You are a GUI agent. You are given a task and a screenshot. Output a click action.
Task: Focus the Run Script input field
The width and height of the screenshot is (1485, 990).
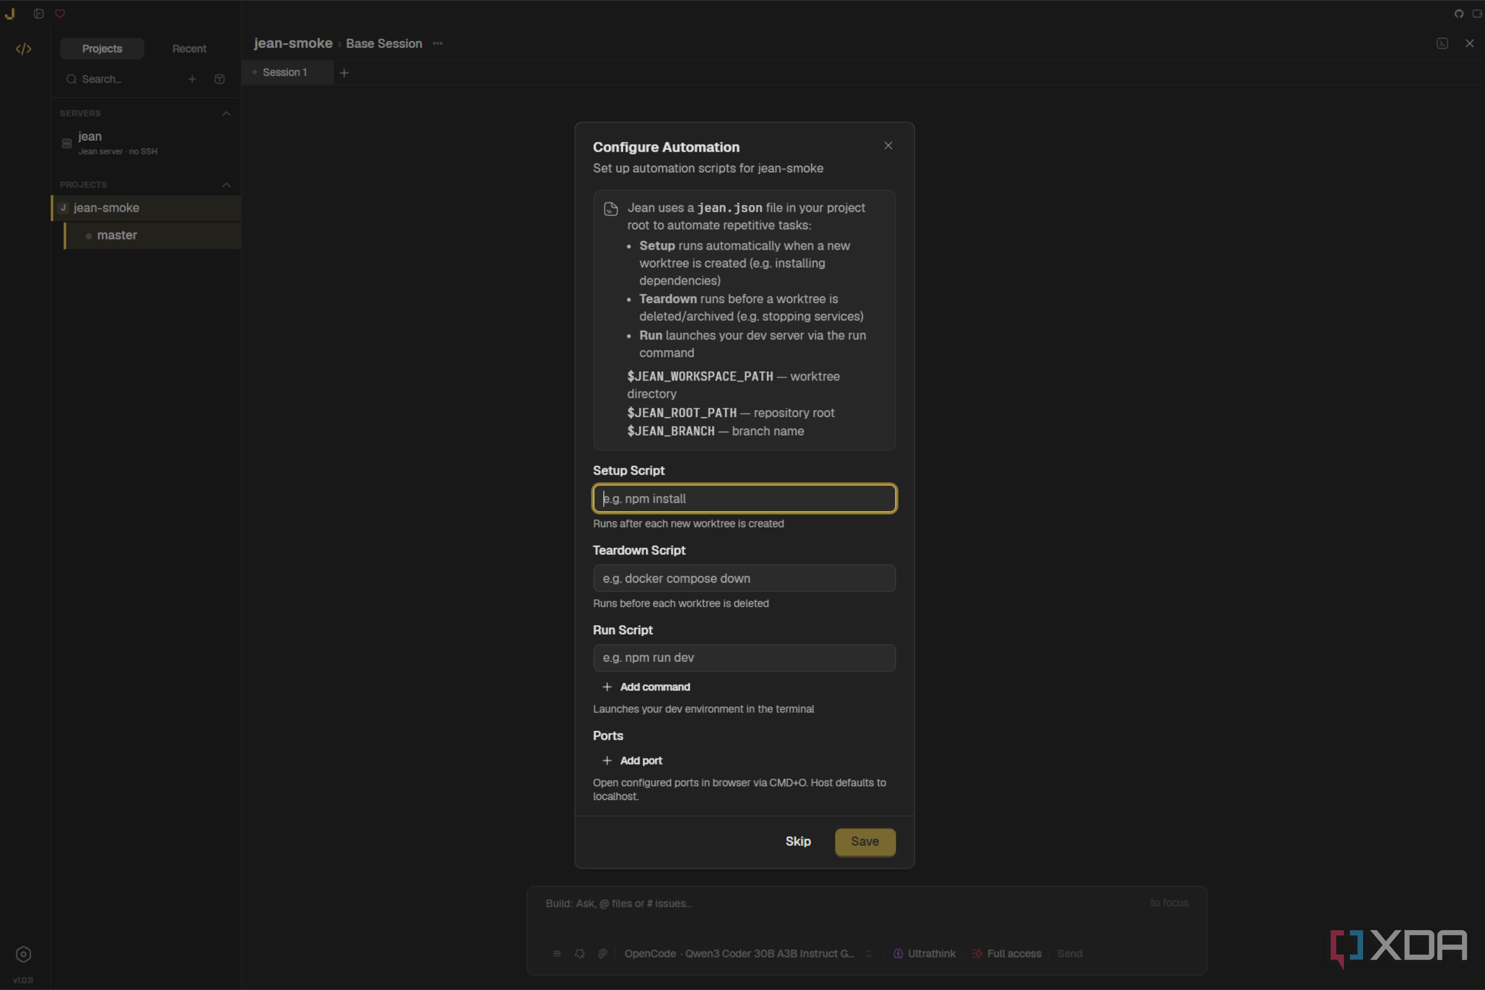pyautogui.click(x=744, y=658)
